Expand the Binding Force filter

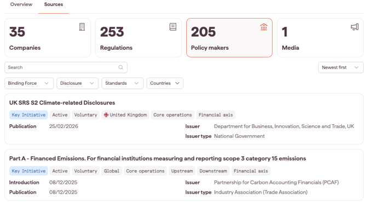point(29,83)
